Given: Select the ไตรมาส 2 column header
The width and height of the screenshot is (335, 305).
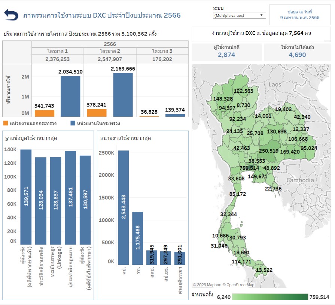Looking at the screenshot, I should tap(110, 51).
